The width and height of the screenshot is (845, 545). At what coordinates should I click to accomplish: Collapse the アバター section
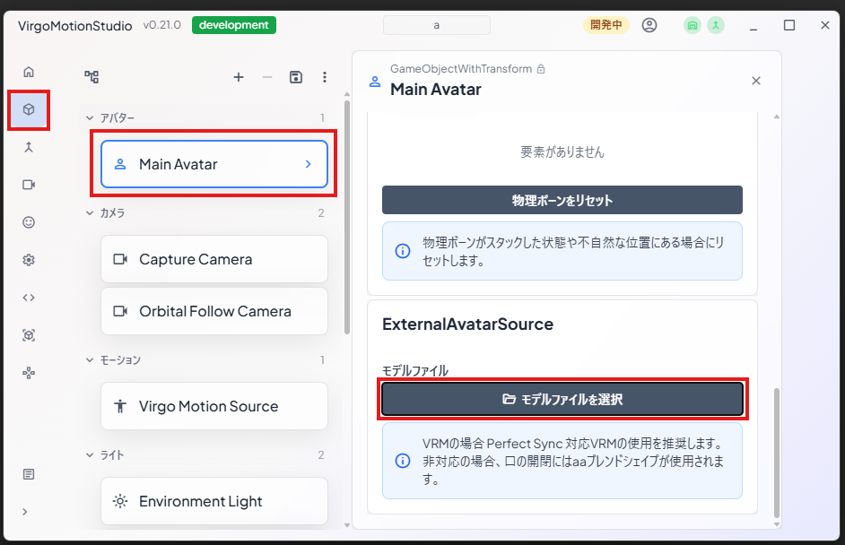pos(90,117)
